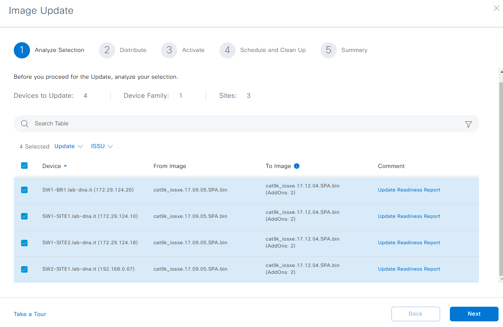Uncheck SW1-BR1.lab-dna.it row checkbox
The height and width of the screenshot is (327, 503).
(24, 190)
